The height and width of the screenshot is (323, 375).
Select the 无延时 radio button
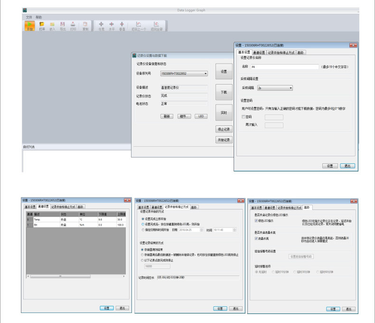[257, 272]
